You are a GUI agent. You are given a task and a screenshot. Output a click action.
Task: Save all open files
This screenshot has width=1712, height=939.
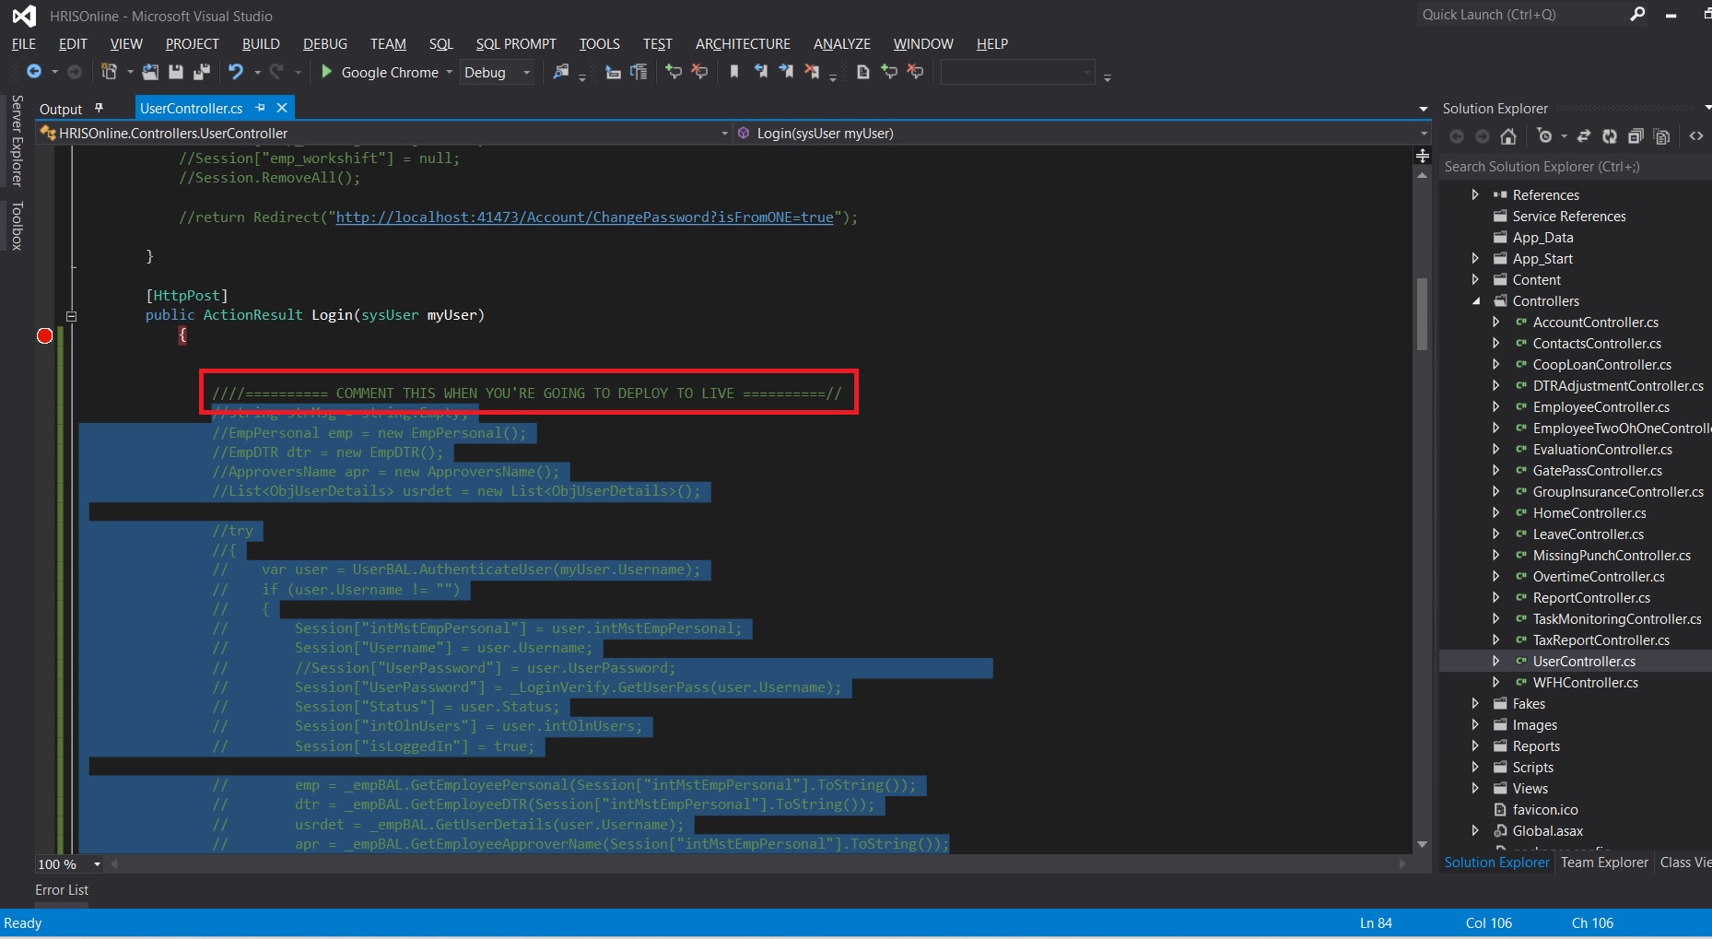click(x=202, y=72)
